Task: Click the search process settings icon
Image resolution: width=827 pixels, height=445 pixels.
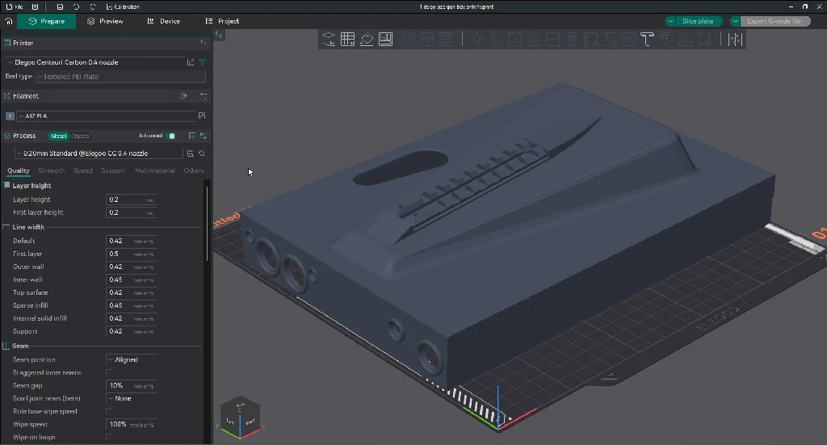Action: 202,153
